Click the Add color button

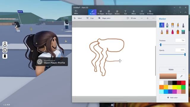(x=172, y=97)
